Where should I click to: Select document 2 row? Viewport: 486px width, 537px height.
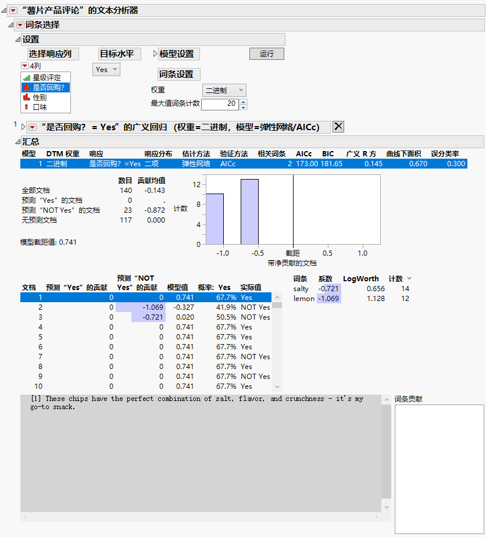[x=146, y=307]
